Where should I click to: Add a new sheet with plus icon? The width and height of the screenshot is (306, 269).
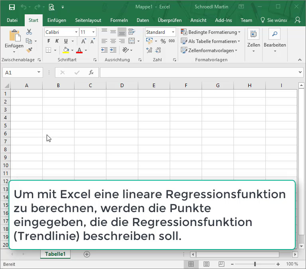click(87, 254)
